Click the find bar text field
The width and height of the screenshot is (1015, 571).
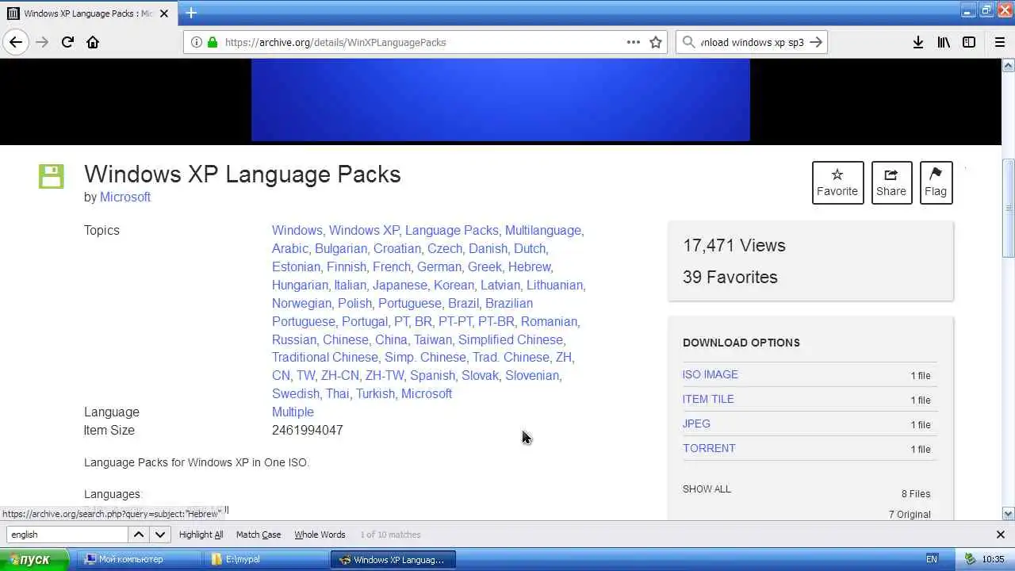click(67, 535)
